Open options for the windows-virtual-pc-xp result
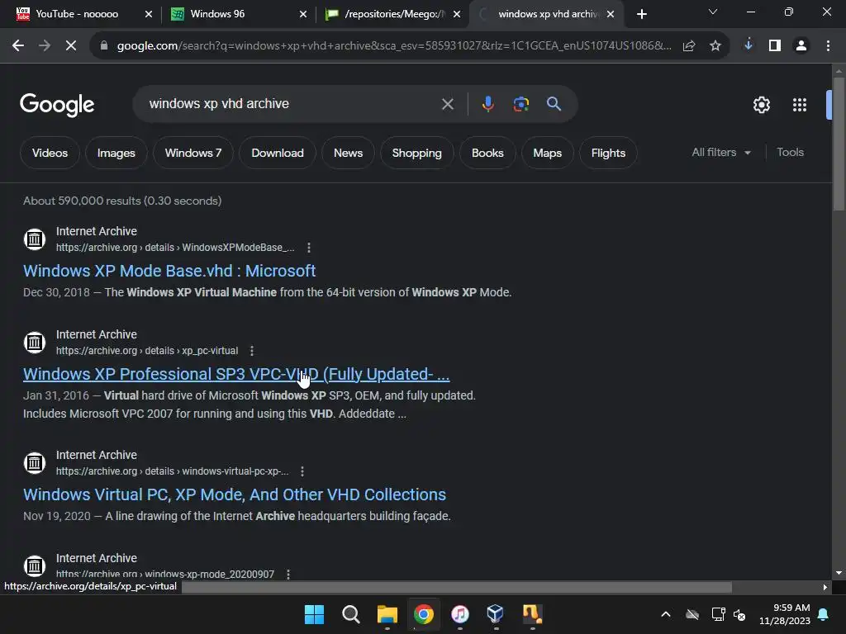Image resolution: width=846 pixels, height=634 pixels. [302, 471]
